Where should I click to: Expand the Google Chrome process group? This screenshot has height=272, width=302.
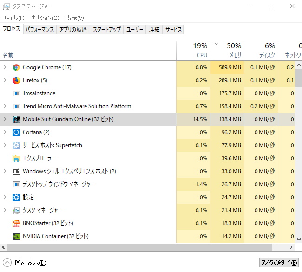click(x=5, y=67)
